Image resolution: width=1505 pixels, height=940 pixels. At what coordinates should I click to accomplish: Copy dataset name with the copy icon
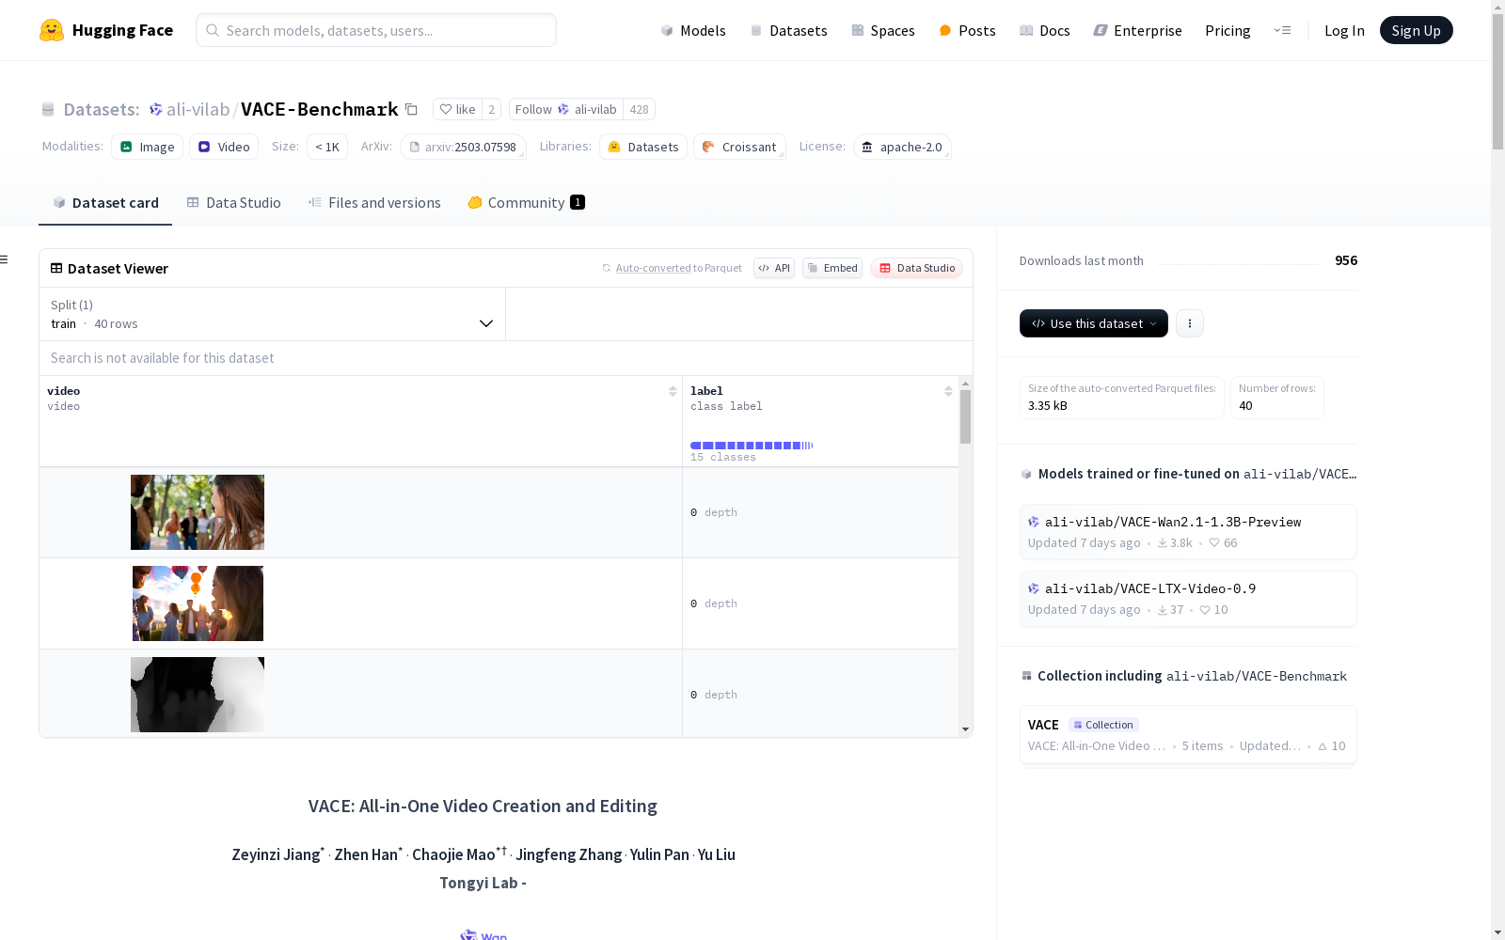coord(411,109)
